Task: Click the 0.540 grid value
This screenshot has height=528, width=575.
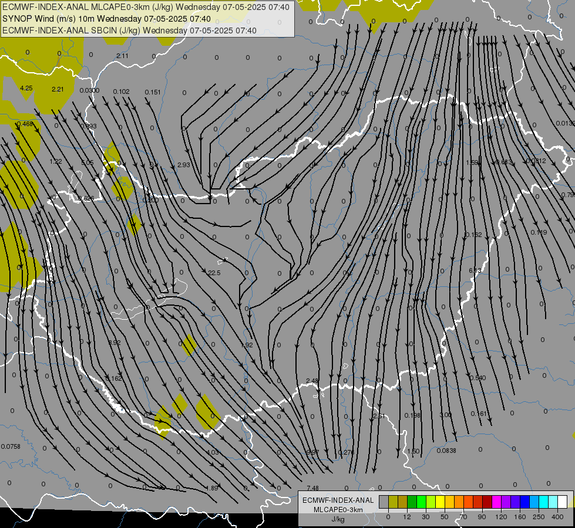Action: coord(478,378)
